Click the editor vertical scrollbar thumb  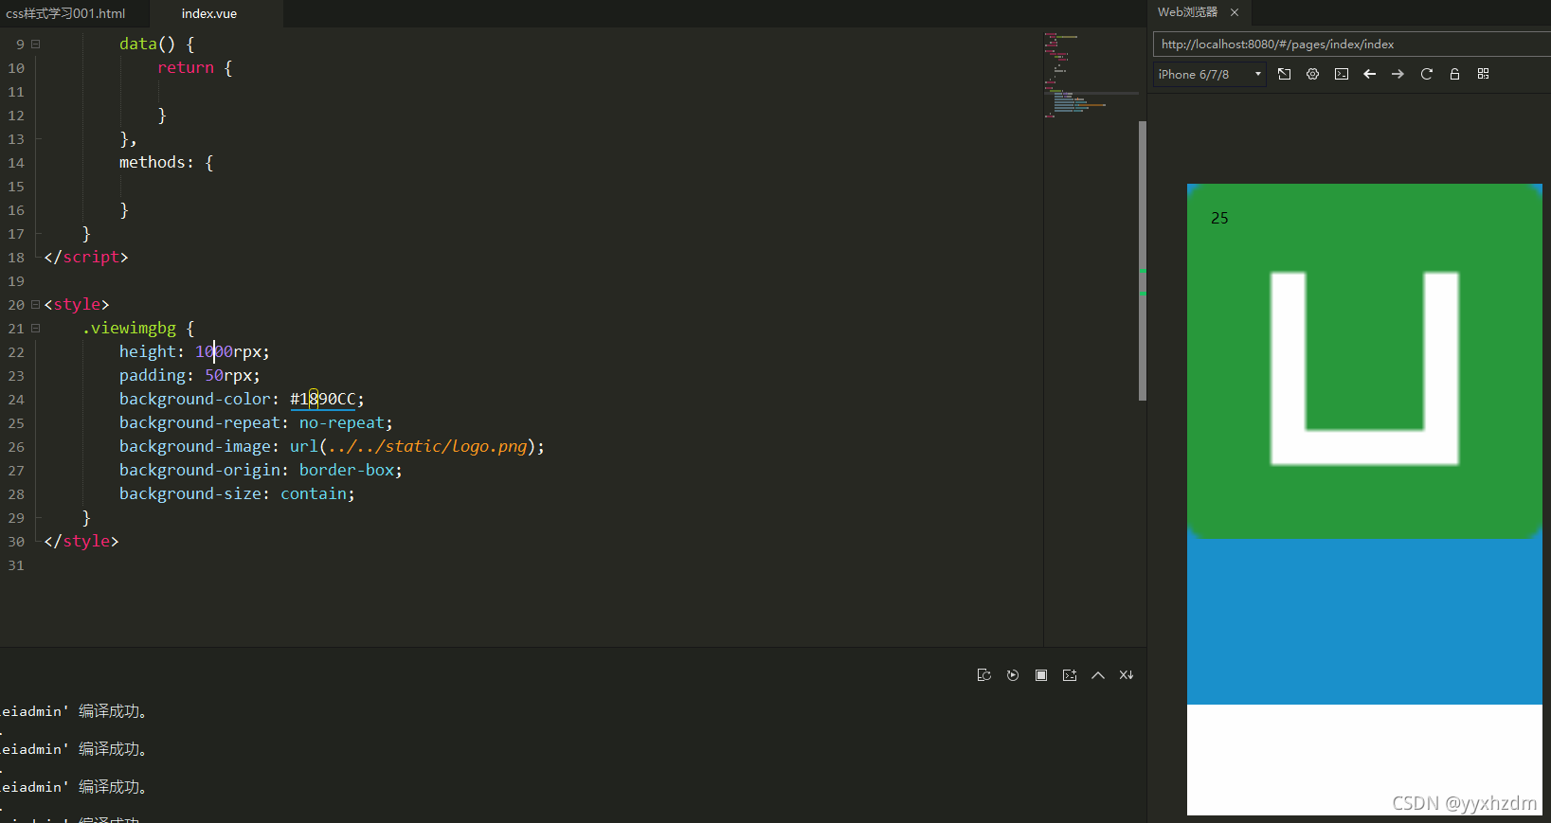coord(1143,260)
